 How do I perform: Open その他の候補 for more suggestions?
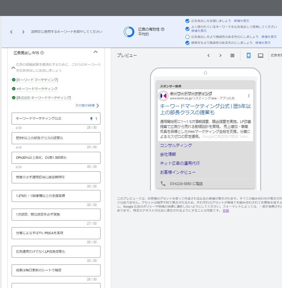pyautogui.click(x=87, y=105)
